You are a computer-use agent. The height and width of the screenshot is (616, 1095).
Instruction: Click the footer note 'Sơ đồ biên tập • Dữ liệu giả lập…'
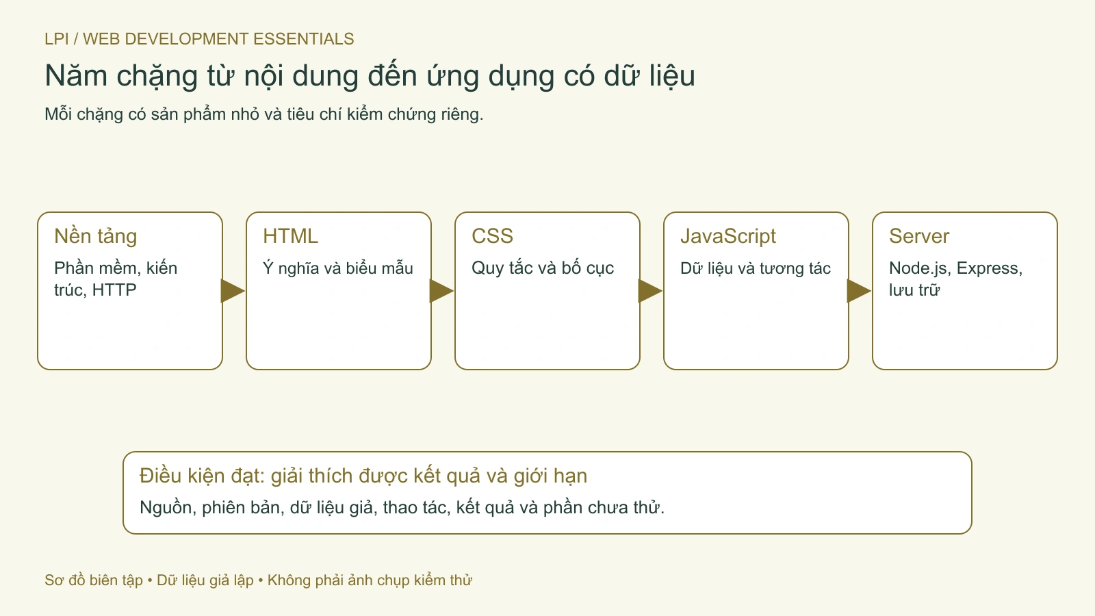point(259,580)
